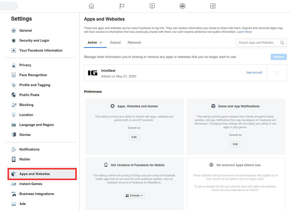291x210 pixels.
Task: Switch to the Expired tab
Action: (x=115, y=42)
